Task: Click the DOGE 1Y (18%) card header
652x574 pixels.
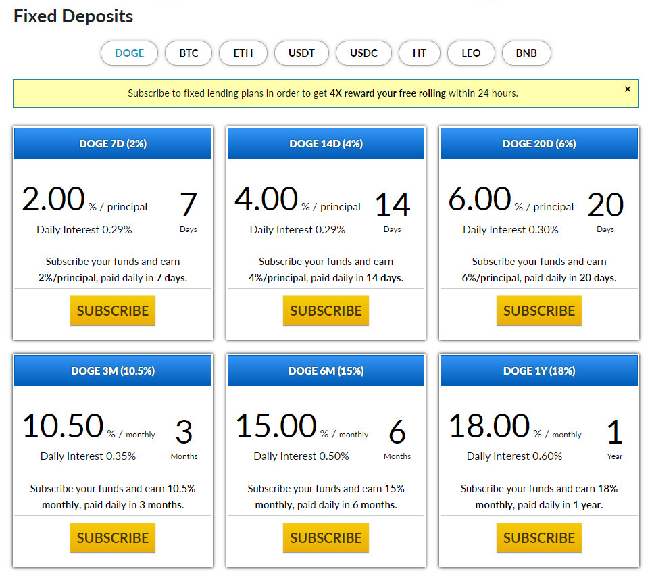Action: pyautogui.click(x=539, y=370)
